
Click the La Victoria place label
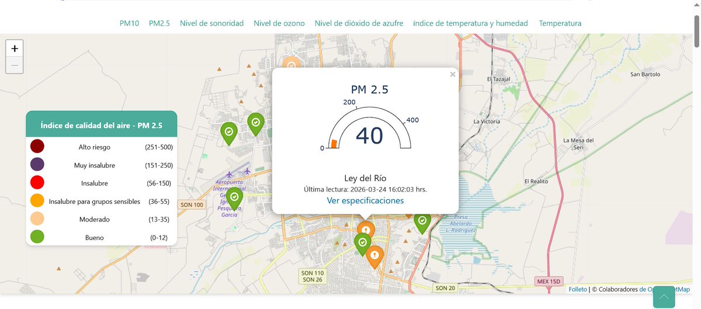(x=487, y=121)
